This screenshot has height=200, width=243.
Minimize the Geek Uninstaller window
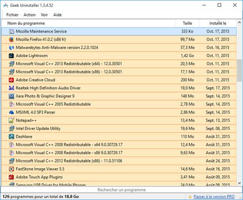204,5
